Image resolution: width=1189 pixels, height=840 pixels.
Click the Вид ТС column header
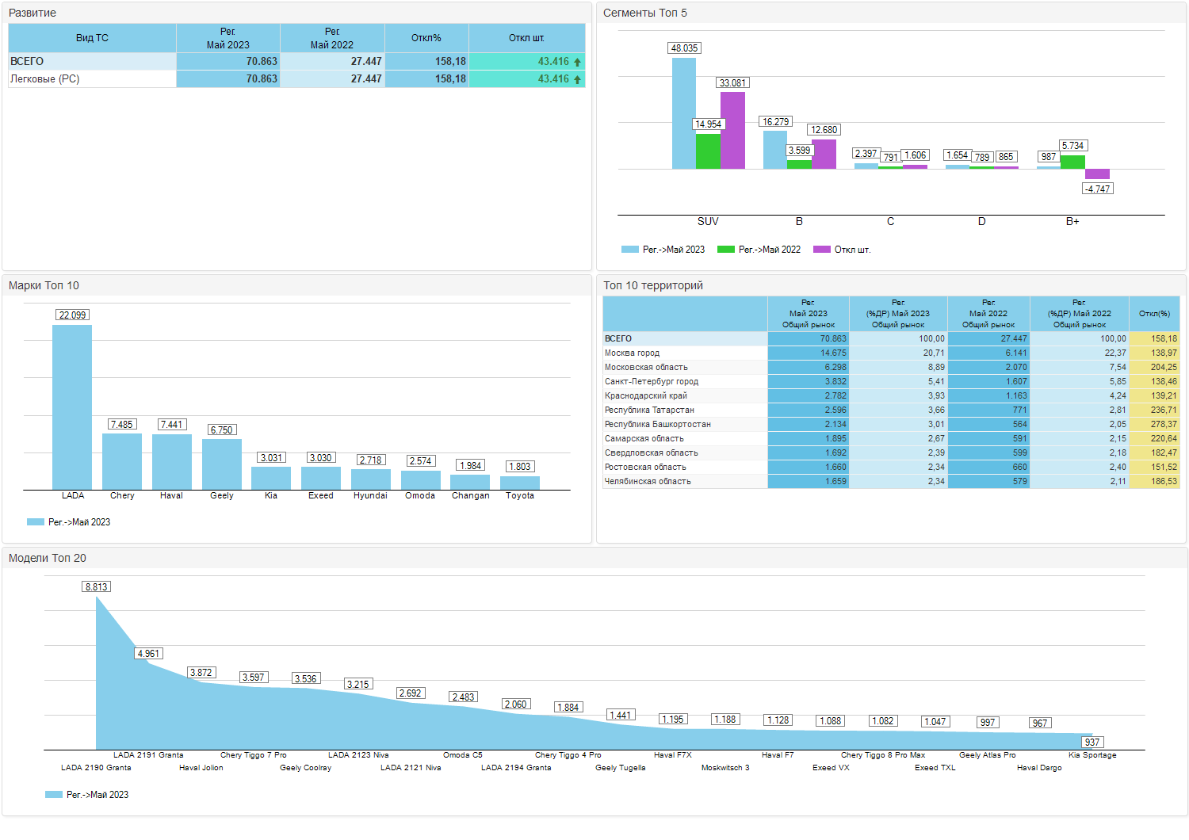pos(92,38)
